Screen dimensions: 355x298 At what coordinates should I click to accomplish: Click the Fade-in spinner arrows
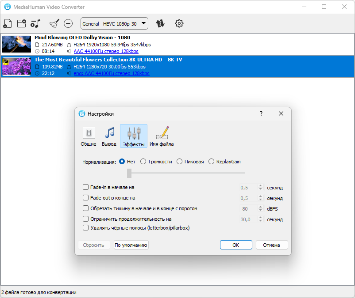point(261,187)
